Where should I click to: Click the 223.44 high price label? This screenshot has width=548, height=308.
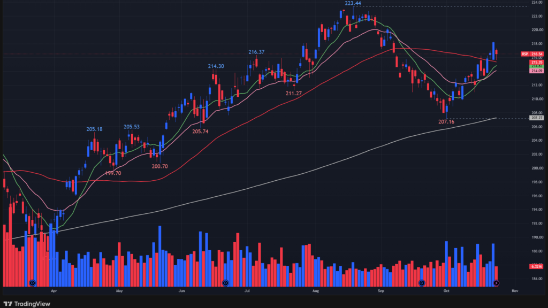(353, 4)
